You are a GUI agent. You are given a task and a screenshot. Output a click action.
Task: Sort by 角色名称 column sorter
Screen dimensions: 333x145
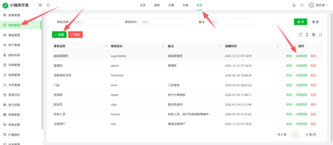(106, 46)
